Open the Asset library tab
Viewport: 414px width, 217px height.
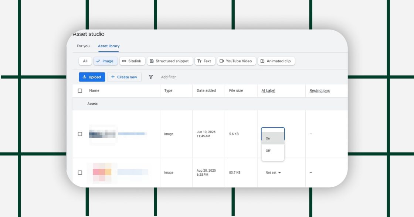(109, 46)
